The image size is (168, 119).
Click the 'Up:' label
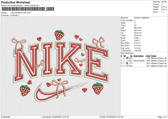coord(122,33)
